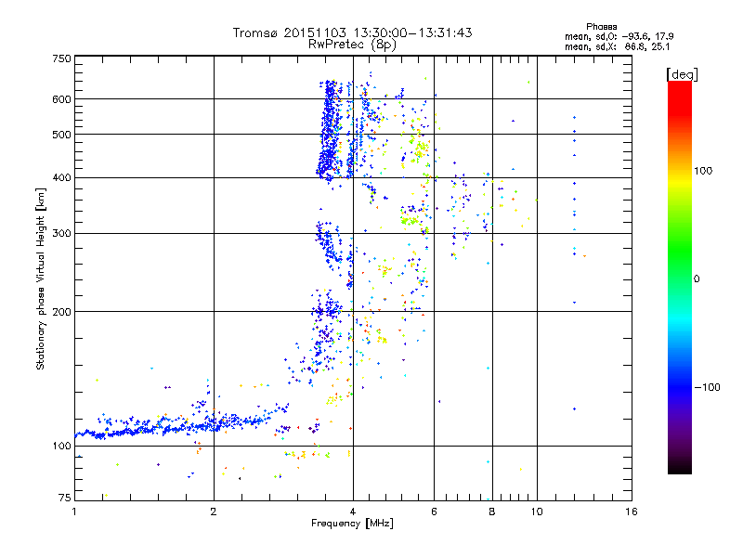Click the y-axis tick label '400'
743x557 pixels.
point(61,178)
